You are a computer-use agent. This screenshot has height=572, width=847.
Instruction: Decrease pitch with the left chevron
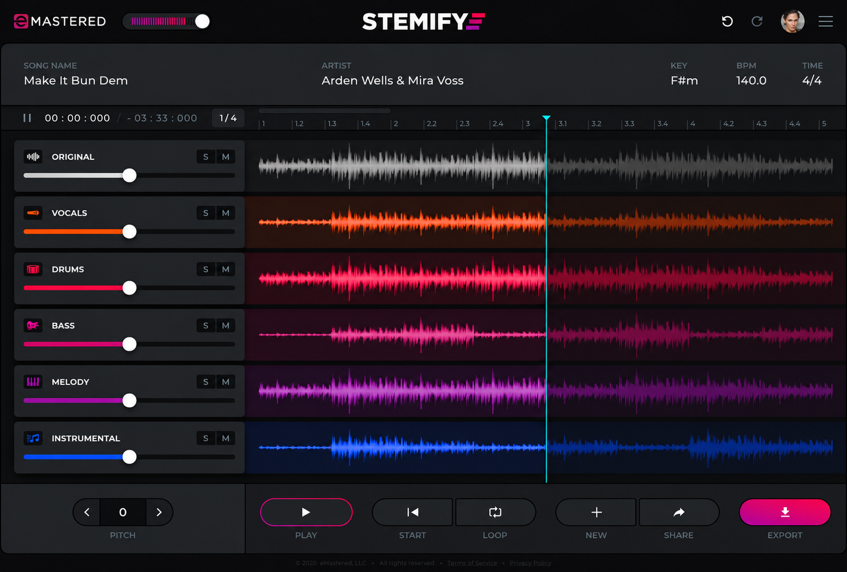pyautogui.click(x=87, y=512)
